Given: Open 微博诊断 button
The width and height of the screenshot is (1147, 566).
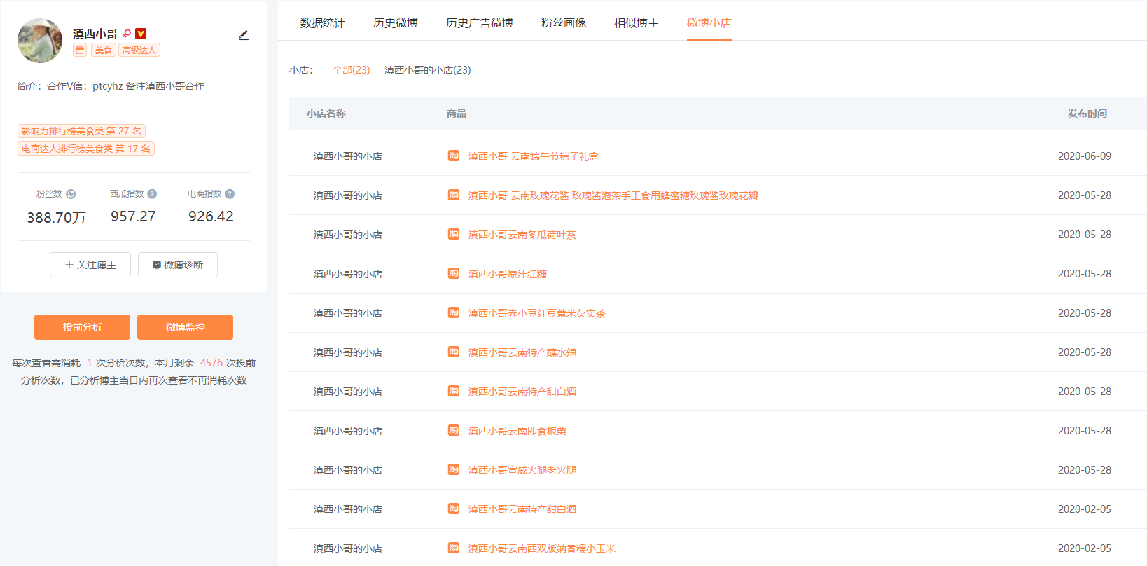Looking at the screenshot, I should (178, 265).
